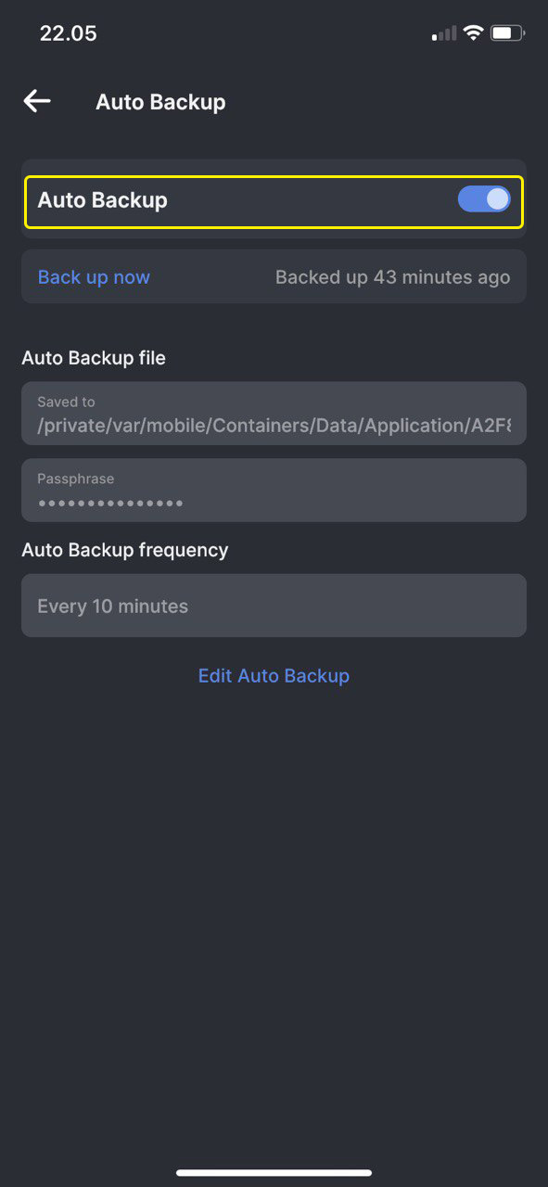Tap the home indicator bar at bottom
Viewport: 548px width, 1187px height.
click(x=274, y=1172)
